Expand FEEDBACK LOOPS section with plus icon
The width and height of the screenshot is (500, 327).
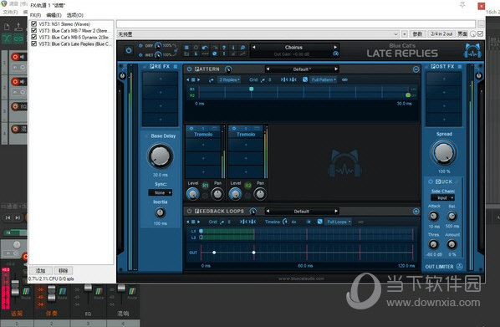[x=416, y=212]
